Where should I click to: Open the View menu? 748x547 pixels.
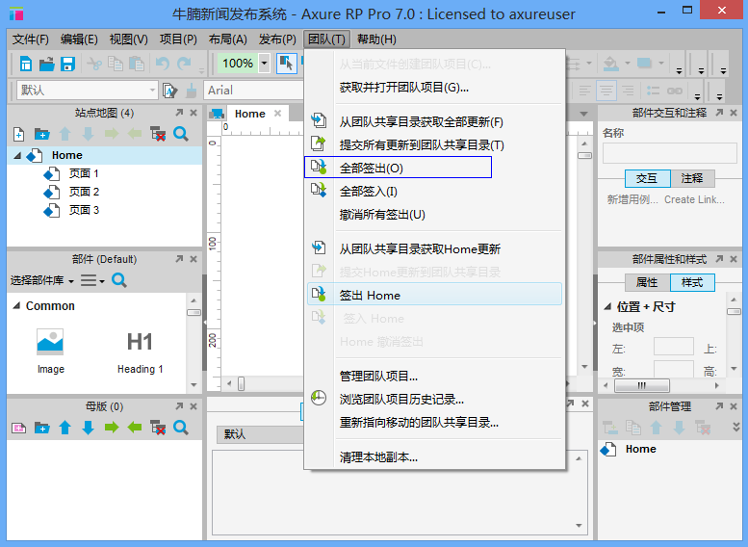click(x=129, y=39)
